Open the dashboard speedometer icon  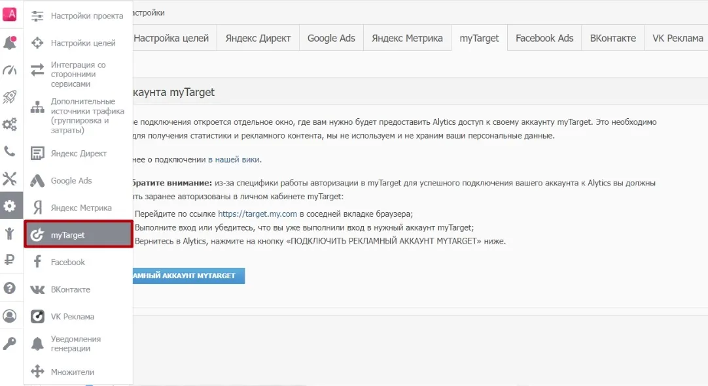9,70
